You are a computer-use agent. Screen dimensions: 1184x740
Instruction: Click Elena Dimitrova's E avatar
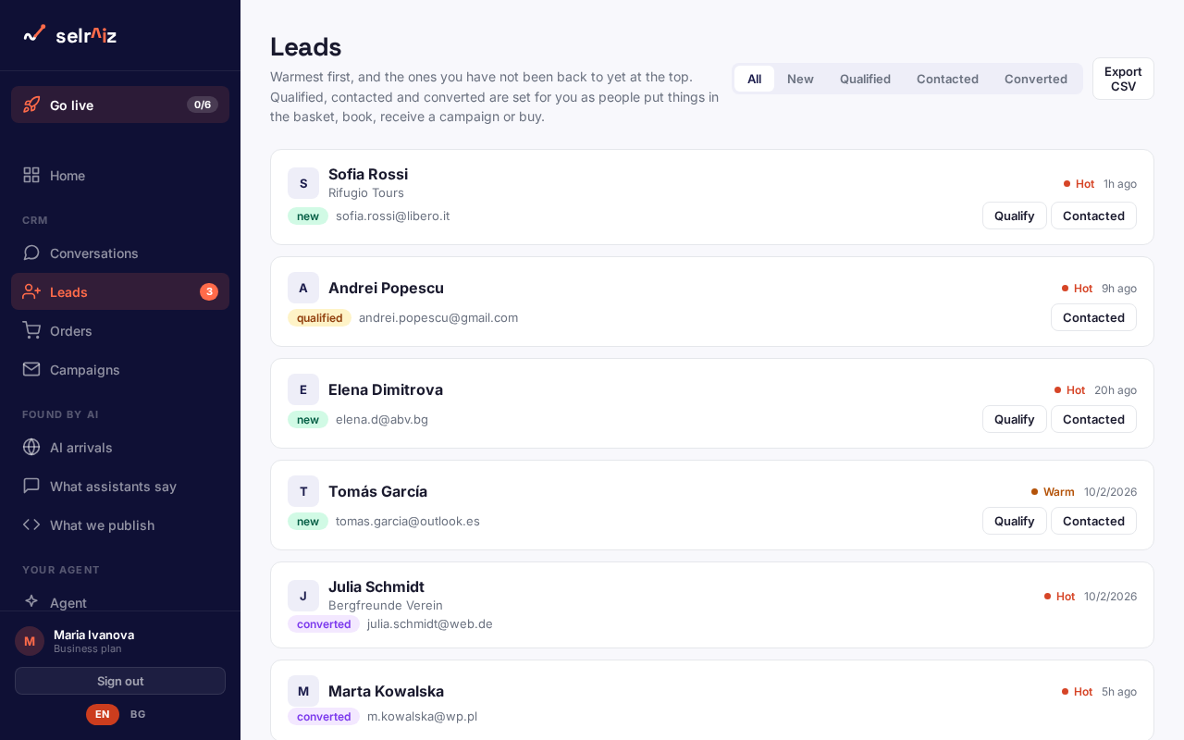pyautogui.click(x=303, y=389)
